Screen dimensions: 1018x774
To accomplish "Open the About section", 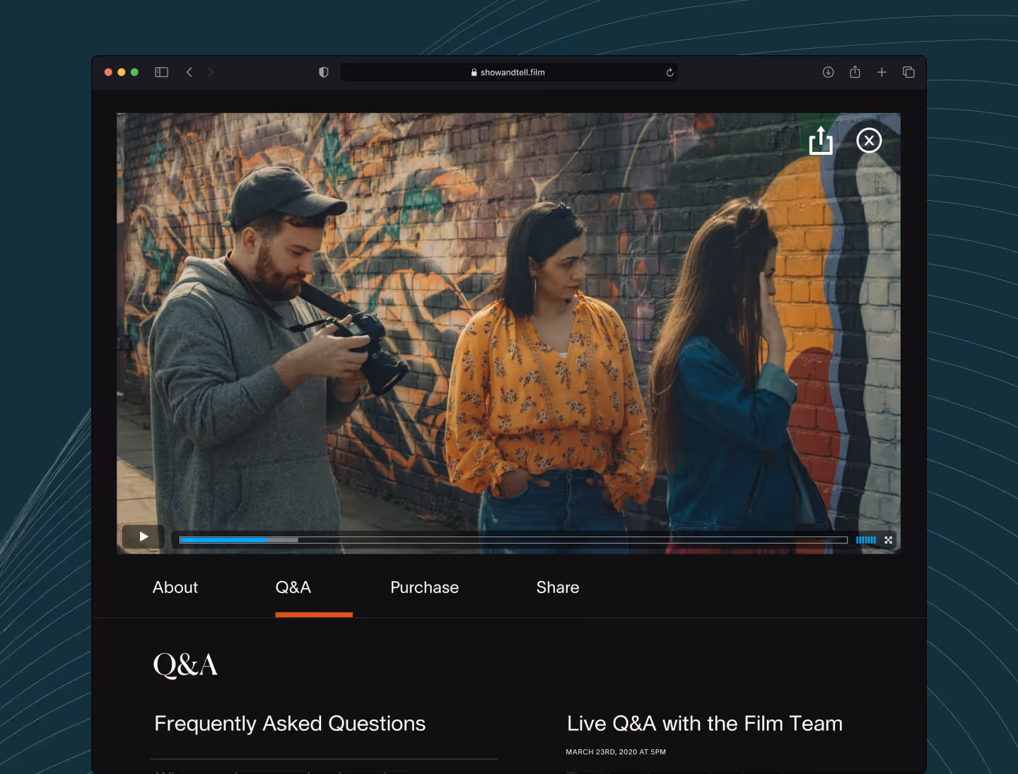I will (175, 587).
